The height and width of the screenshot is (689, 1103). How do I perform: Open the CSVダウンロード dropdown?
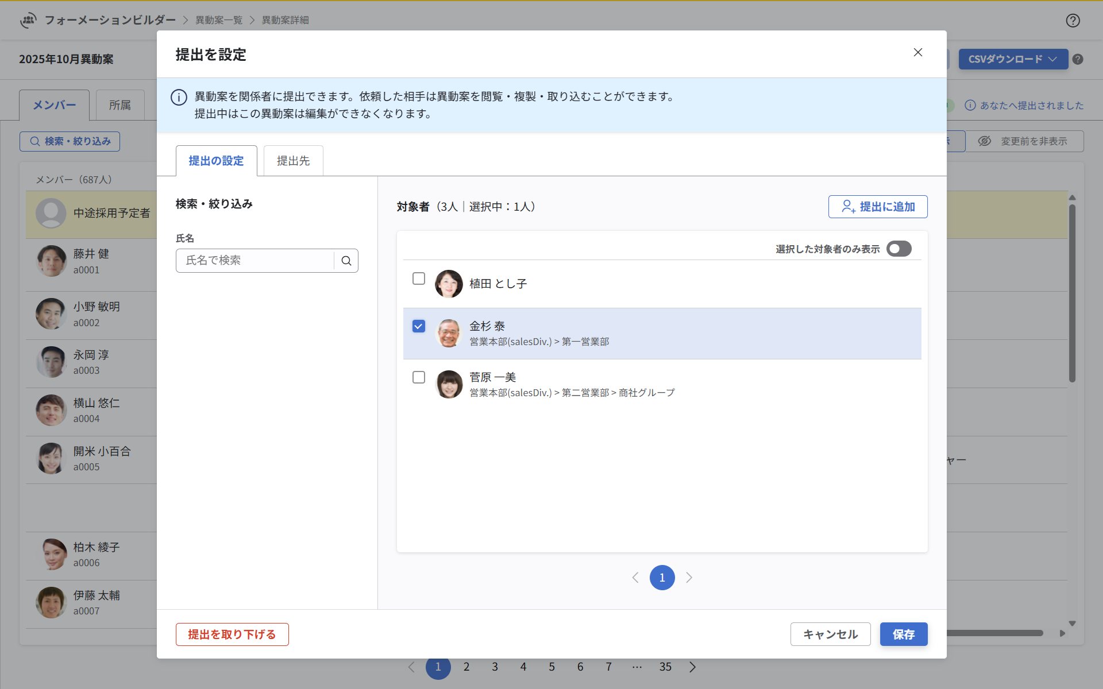click(1013, 59)
